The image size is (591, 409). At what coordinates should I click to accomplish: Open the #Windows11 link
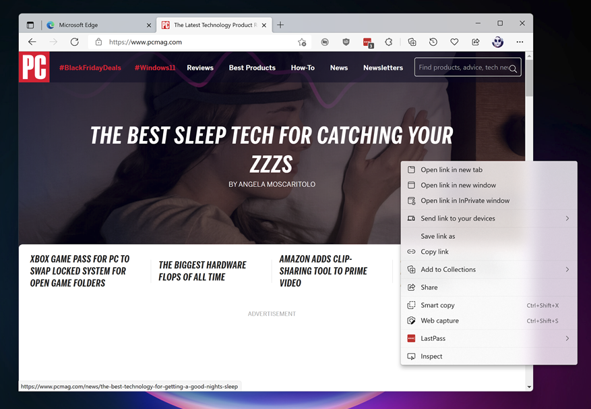coord(155,67)
